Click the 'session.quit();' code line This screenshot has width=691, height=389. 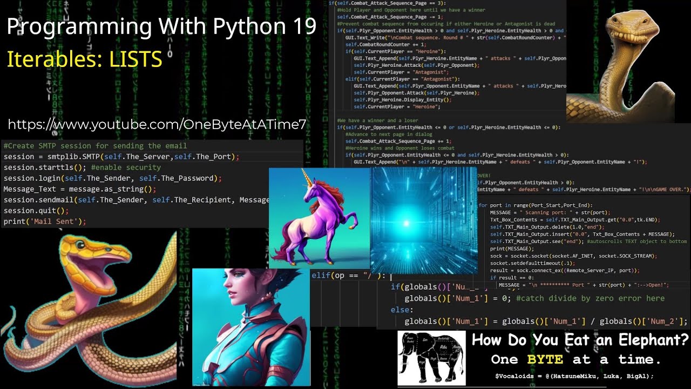(36, 211)
